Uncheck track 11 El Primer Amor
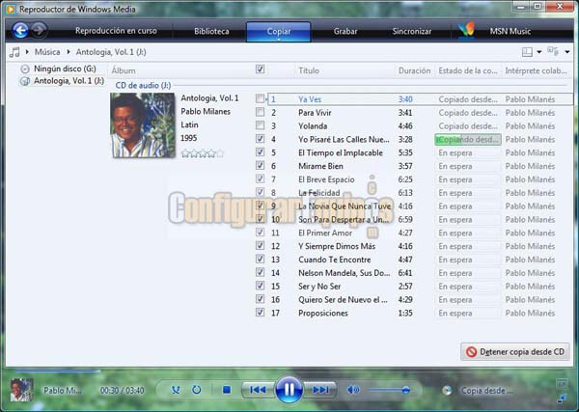The image size is (579, 412). click(x=260, y=232)
